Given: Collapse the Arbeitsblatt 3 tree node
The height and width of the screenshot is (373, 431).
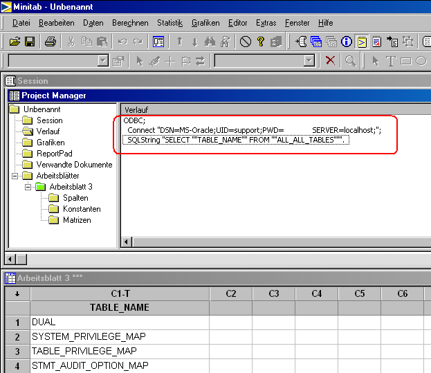Looking at the screenshot, I should [28, 187].
